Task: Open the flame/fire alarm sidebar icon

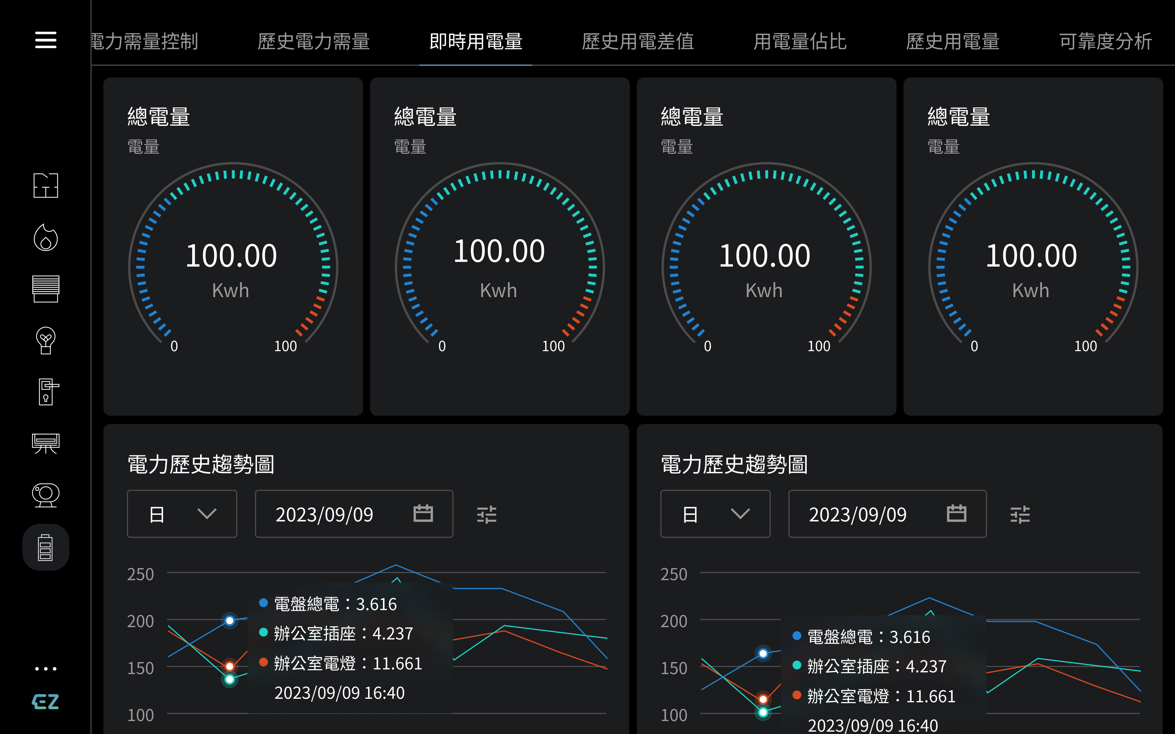Action: pyautogui.click(x=46, y=238)
